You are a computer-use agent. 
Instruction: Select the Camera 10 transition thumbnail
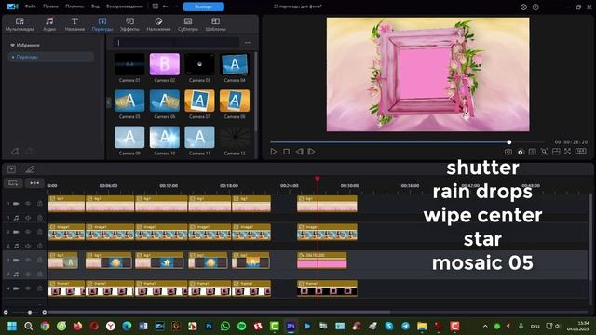(x=165, y=137)
